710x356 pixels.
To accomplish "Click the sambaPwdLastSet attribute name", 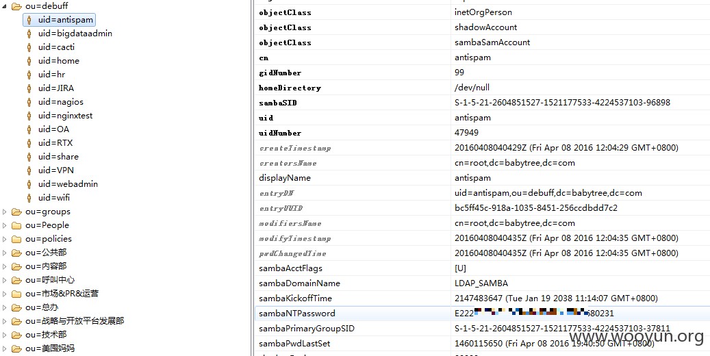I will click(x=294, y=343).
